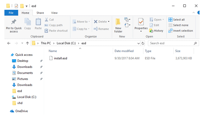Switch to the Home tab
Image resolution: width=201 pixels, height=116 pixels.
pos(26,13)
